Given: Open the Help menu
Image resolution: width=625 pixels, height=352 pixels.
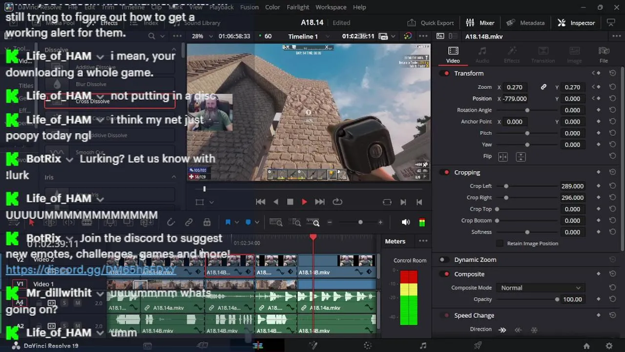Looking at the screenshot, I should coord(359,7).
